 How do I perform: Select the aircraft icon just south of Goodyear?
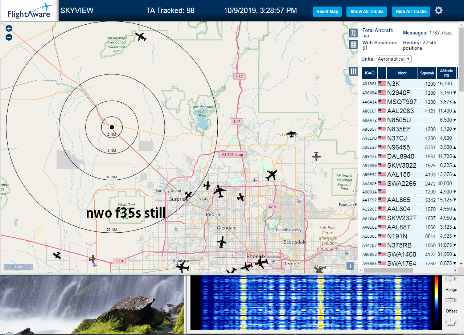(182, 268)
